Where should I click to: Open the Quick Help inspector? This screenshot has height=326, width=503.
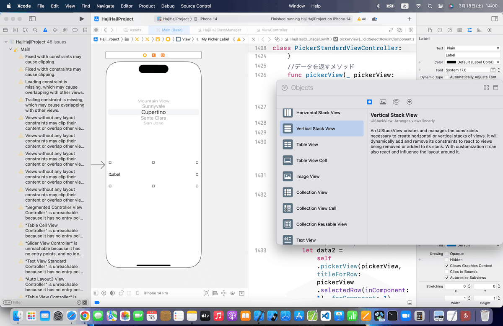click(450, 30)
